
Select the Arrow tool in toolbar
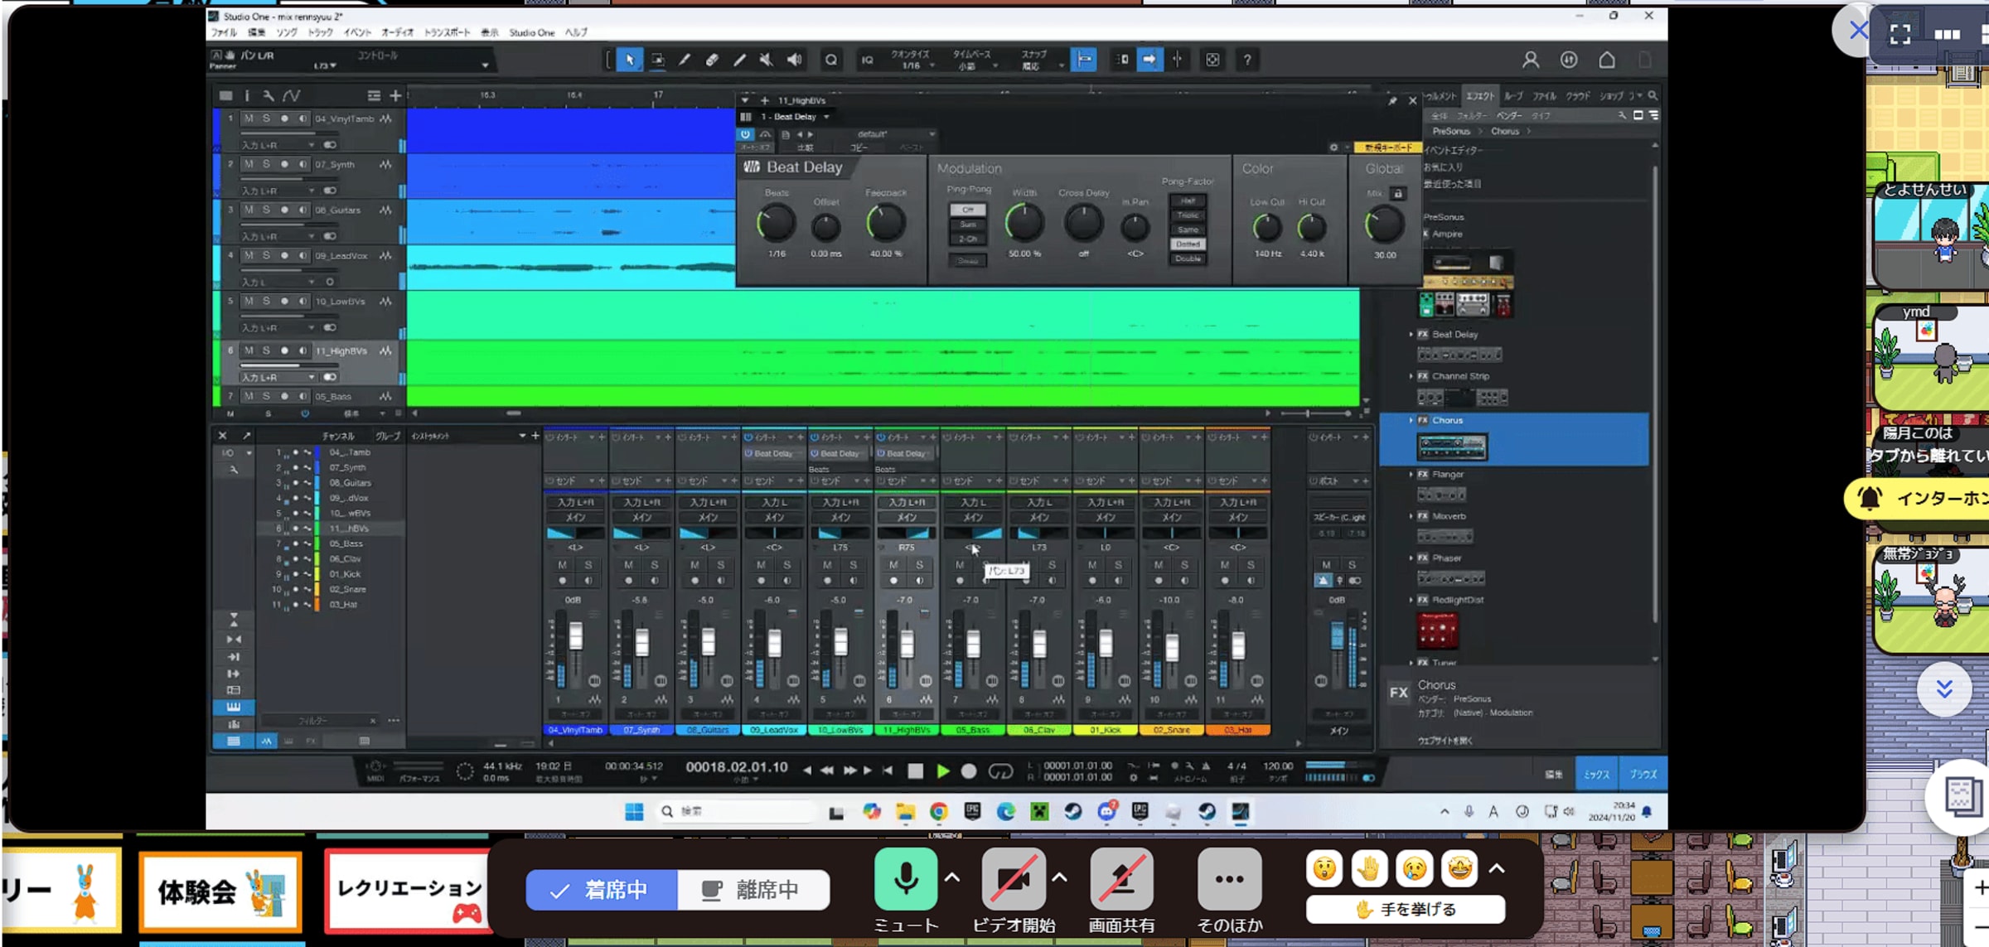[630, 60]
